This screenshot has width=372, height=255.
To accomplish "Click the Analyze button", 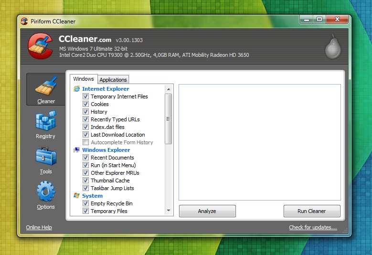I will click(x=207, y=211).
